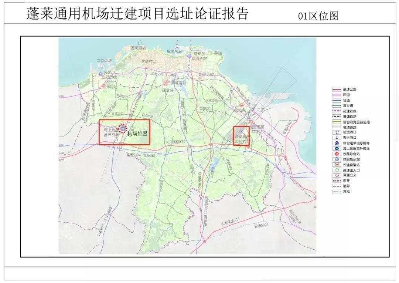The image size is (399, 283).
Task: Click the 蓬莱国际机场 red box marker
Action: click(x=241, y=136)
